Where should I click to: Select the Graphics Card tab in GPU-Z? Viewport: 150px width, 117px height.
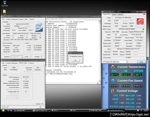(x=106, y=14)
